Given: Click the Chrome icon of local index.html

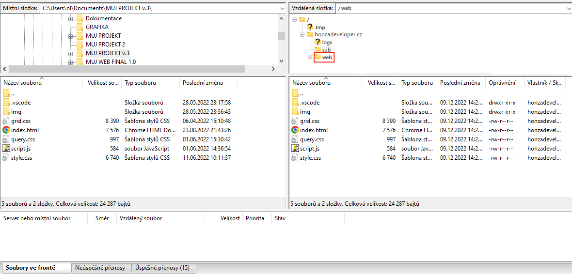Looking at the screenshot, I should click(x=6, y=130).
